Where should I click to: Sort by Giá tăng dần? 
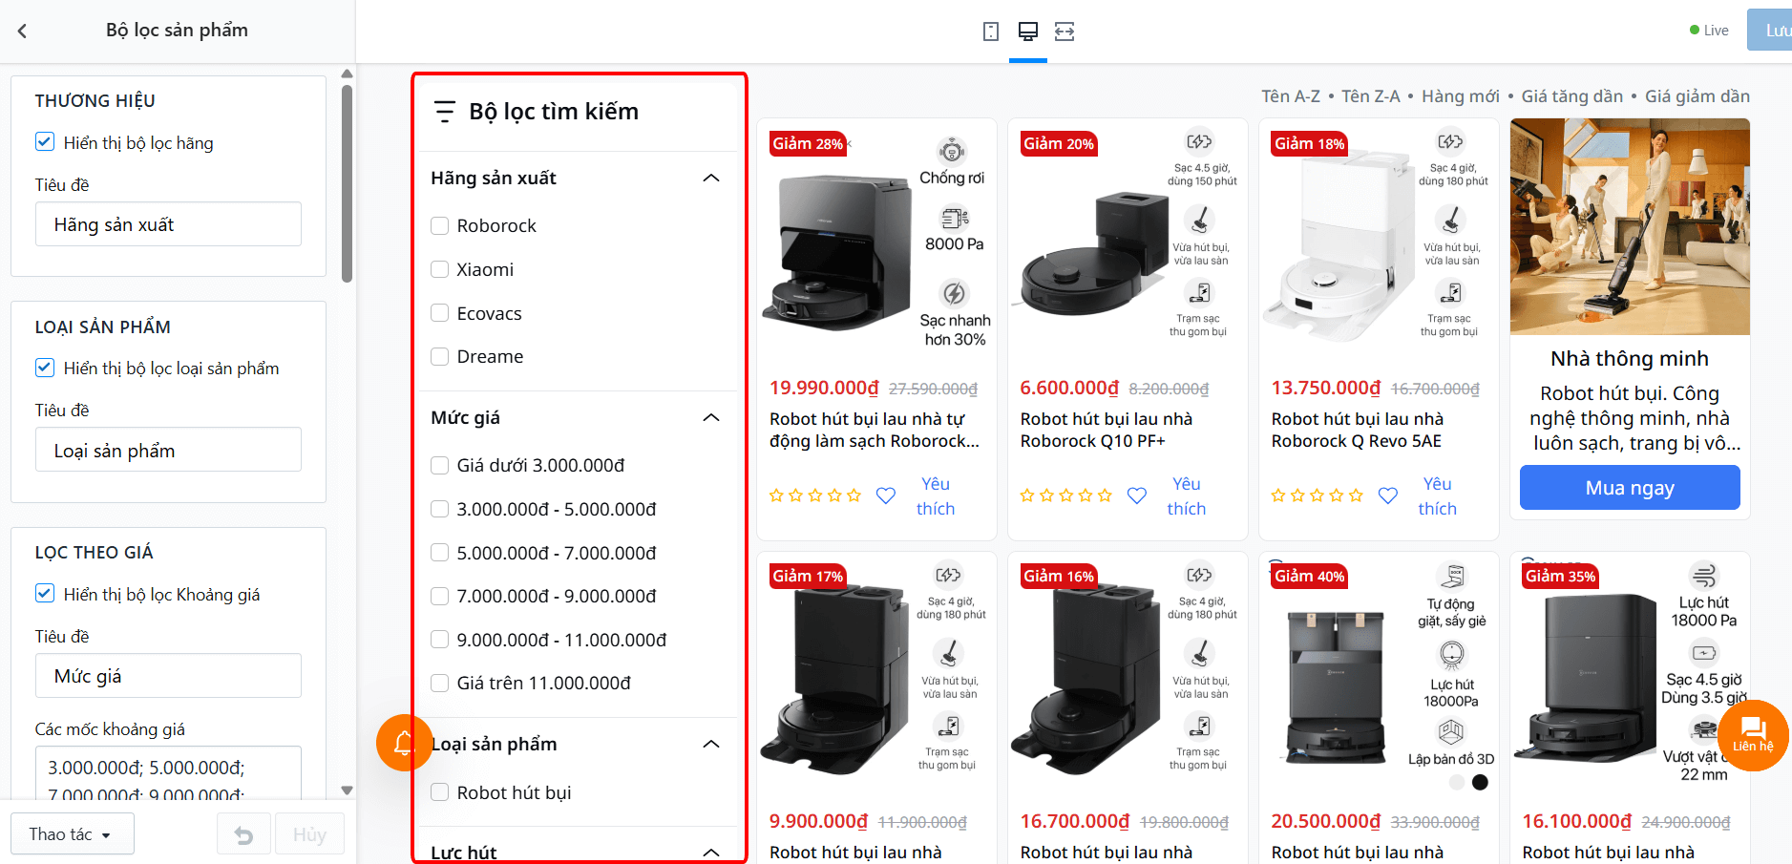click(x=1572, y=96)
